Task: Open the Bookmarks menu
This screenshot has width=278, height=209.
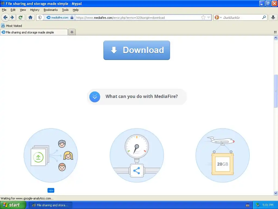Action: click(51, 10)
